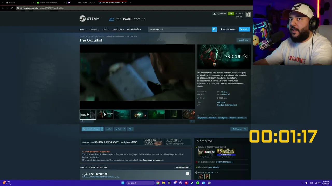Click the Daedalic Days sale banner
Screen dimensions: 332x186
136,142
